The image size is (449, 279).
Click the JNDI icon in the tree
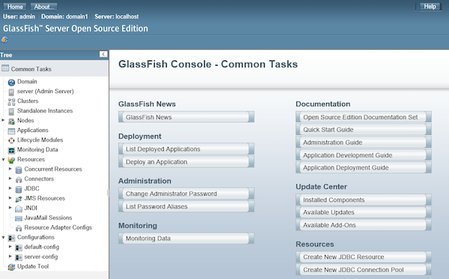pos(19,209)
